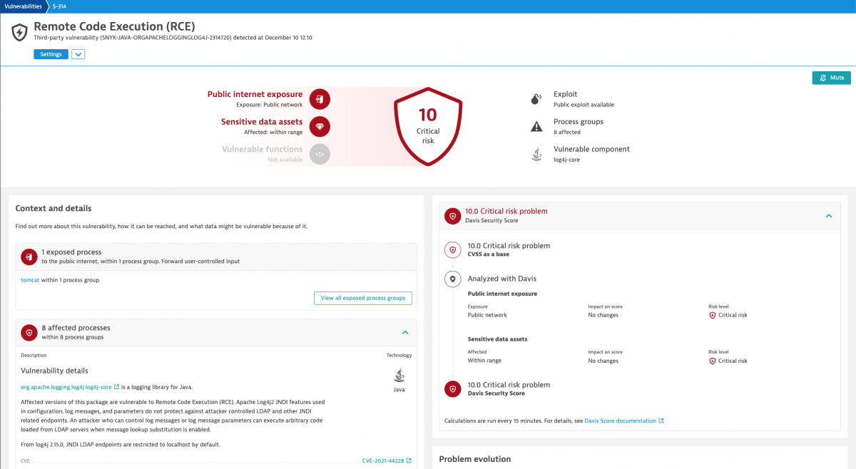
Task: Click the Exploit icon near 'Public exploit available'
Action: 536,98
